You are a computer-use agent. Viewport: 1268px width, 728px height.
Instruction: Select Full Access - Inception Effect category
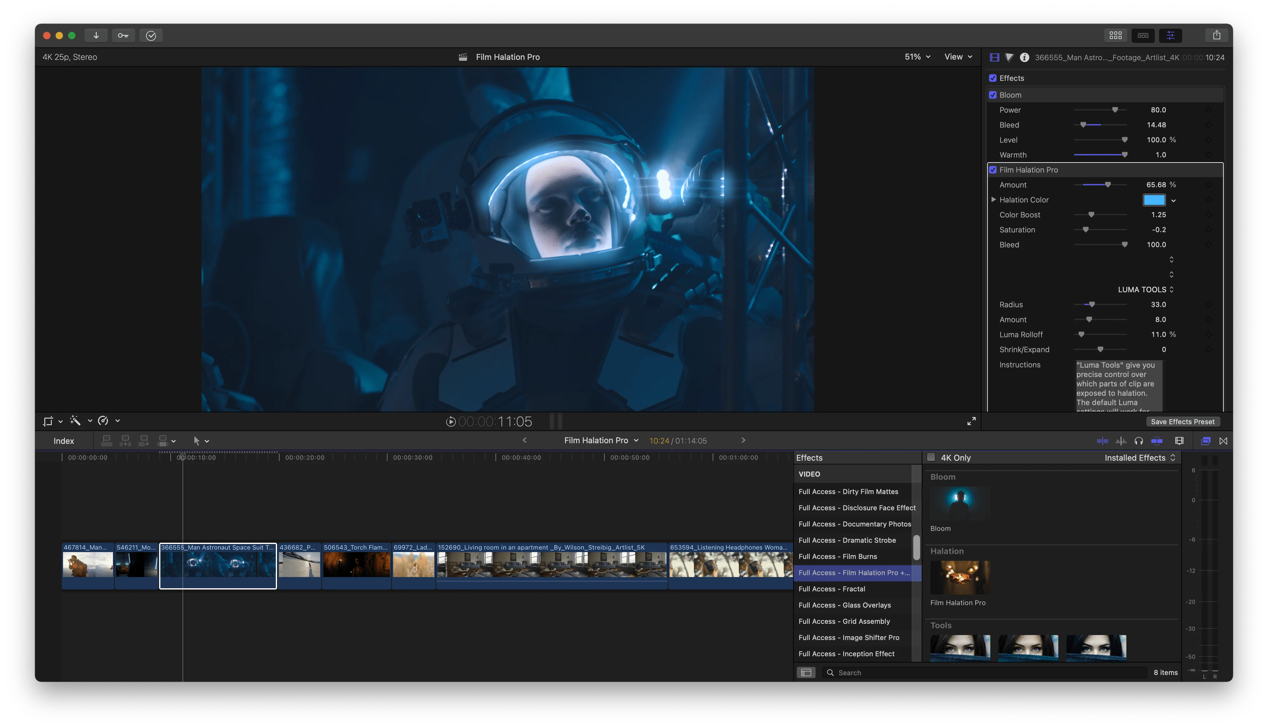pos(846,654)
